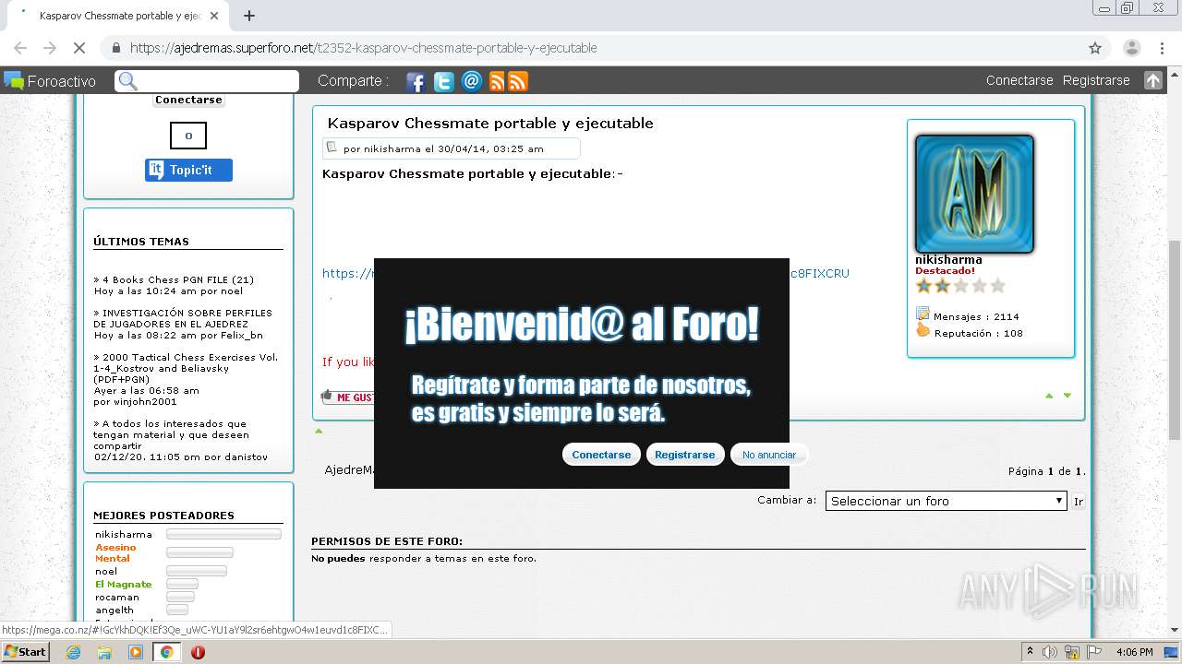The image size is (1182, 664).
Task: Open the Chrome profile avatar icon
Action: pyautogui.click(x=1131, y=48)
